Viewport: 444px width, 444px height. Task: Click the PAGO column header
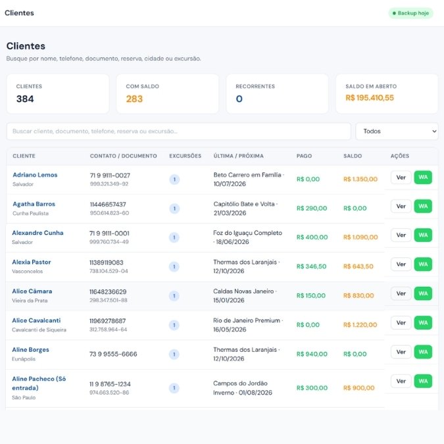click(304, 156)
